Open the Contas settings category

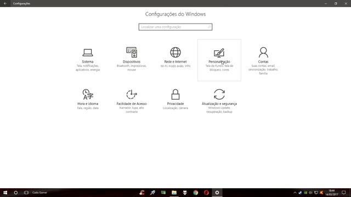[263, 60]
